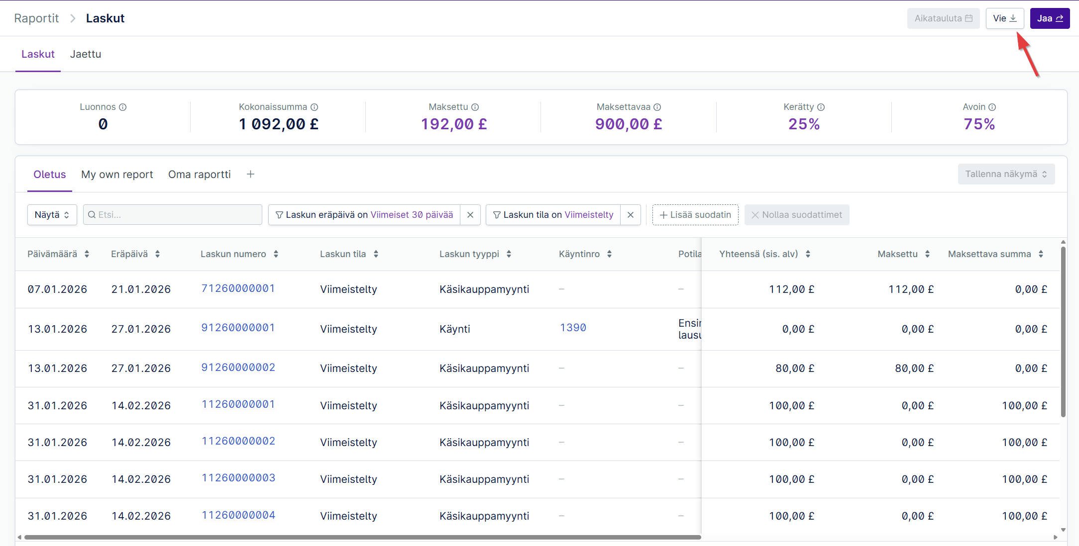Click the Etsi search field

click(x=173, y=215)
